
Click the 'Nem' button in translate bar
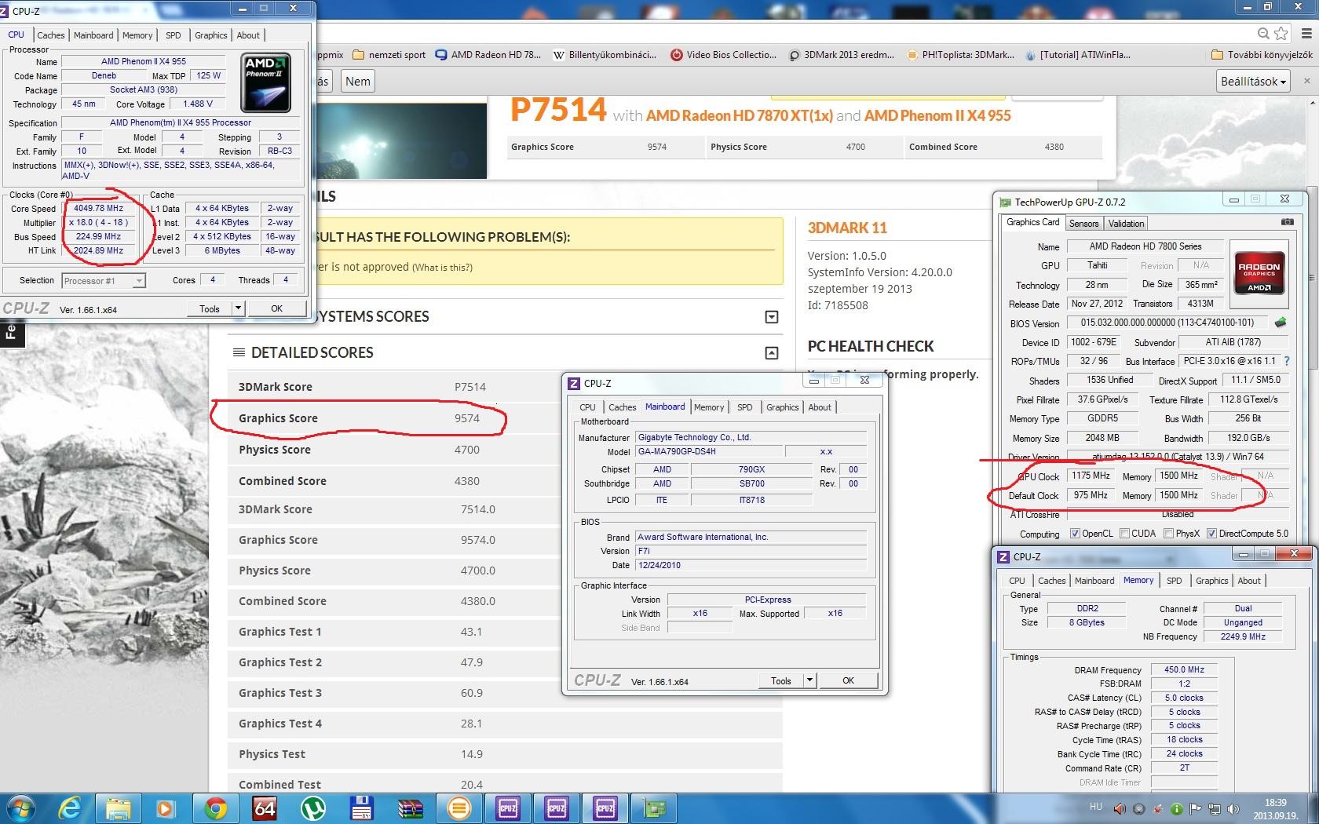point(358,81)
